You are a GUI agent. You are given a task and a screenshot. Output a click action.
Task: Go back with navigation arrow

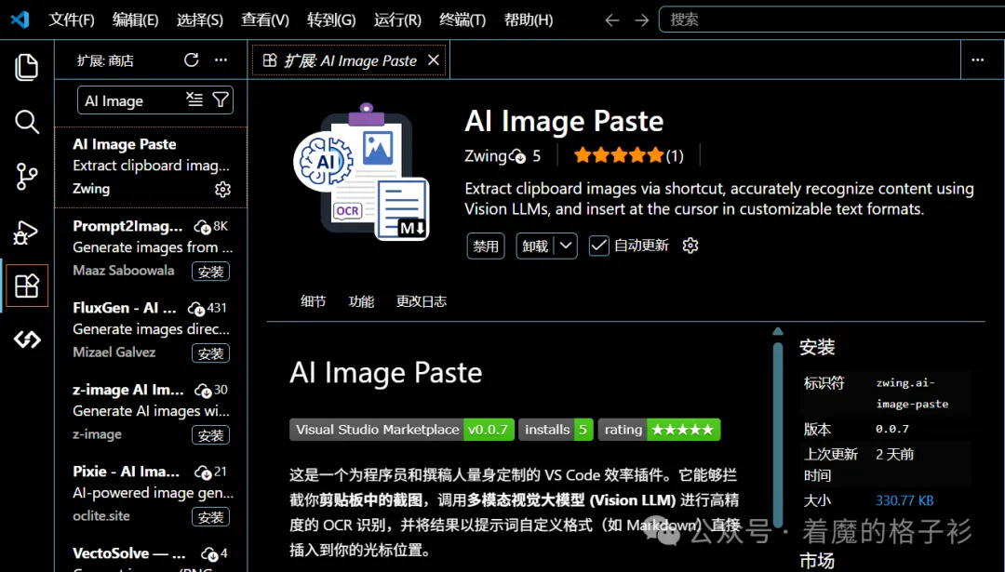point(612,20)
